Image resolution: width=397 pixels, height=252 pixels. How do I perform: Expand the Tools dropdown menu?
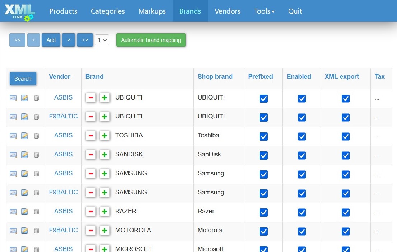click(x=264, y=11)
